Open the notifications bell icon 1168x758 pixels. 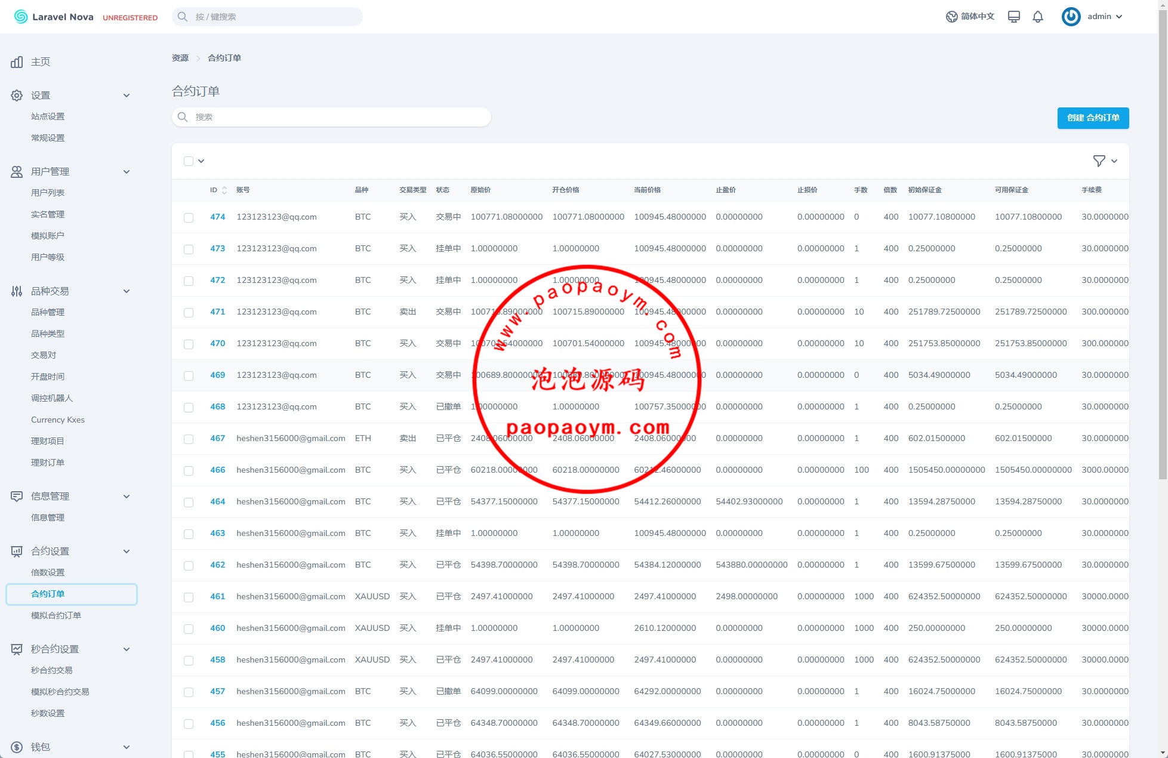1038,17
